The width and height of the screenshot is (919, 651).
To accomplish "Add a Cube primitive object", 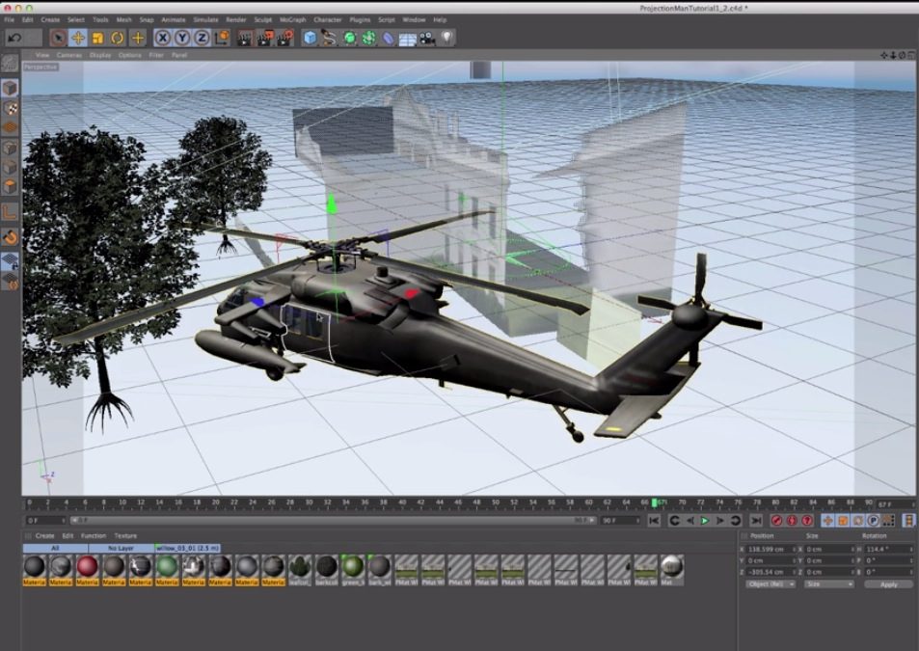I will pos(310,38).
